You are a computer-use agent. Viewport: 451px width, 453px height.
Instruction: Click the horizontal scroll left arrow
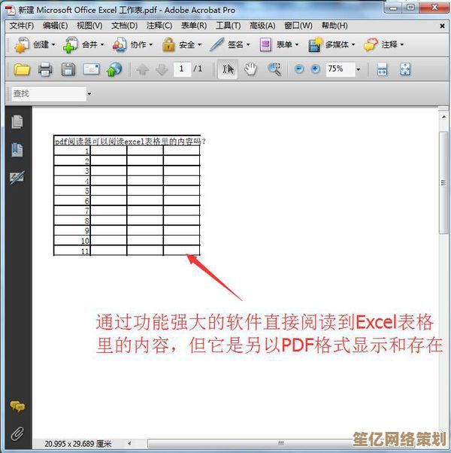tap(129, 443)
